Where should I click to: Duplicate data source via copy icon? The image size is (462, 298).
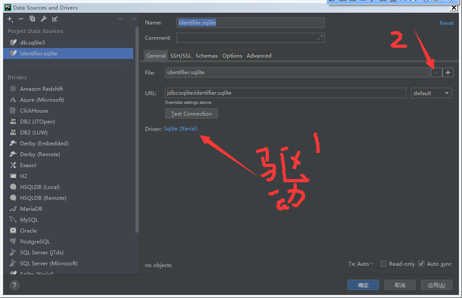(x=32, y=19)
